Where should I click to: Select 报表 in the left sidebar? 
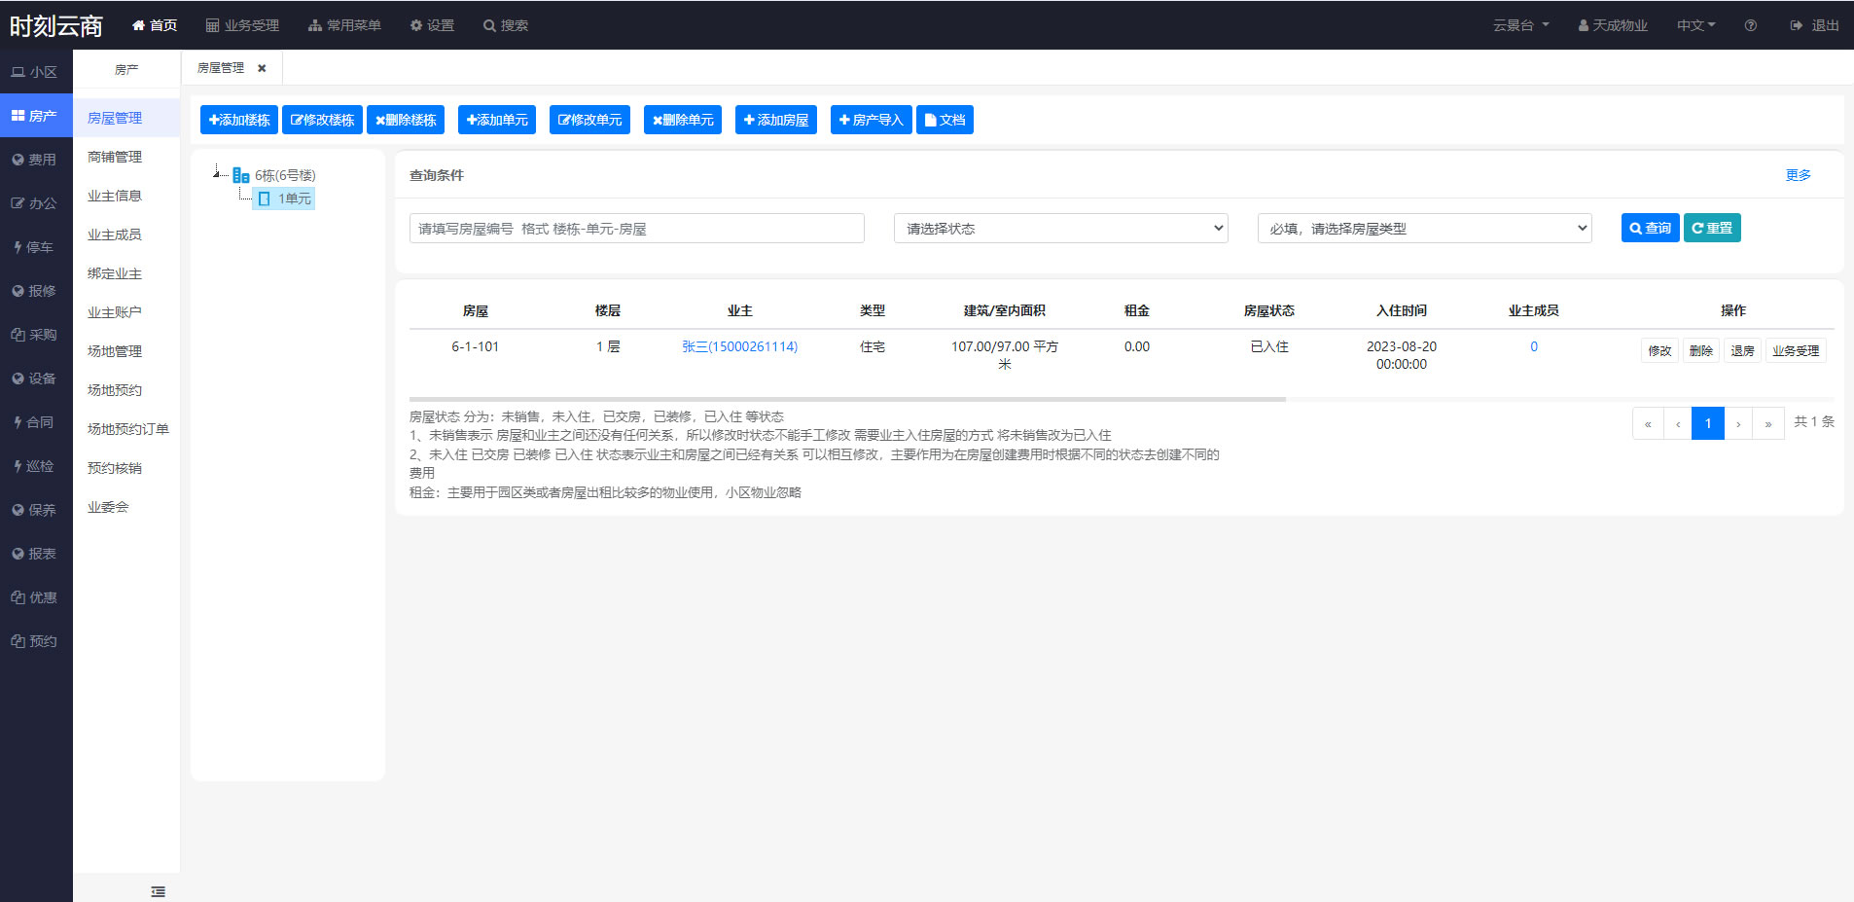(36, 554)
